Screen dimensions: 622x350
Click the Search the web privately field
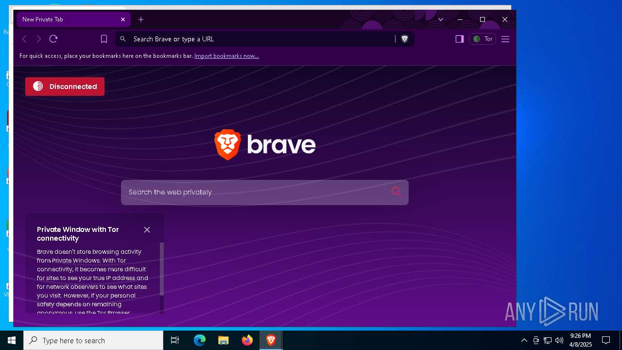(x=265, y=192)
